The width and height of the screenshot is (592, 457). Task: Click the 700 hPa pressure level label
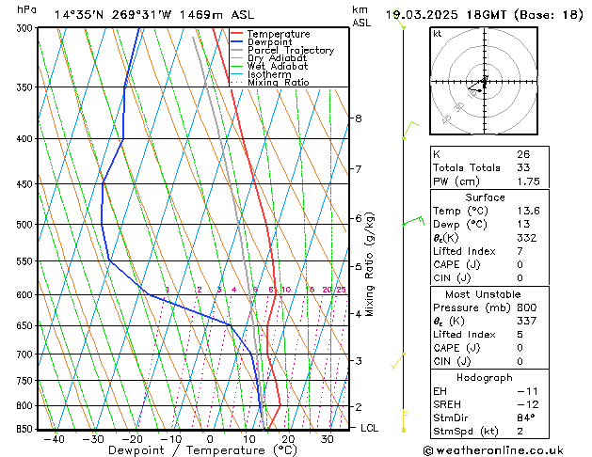point(26,355)
